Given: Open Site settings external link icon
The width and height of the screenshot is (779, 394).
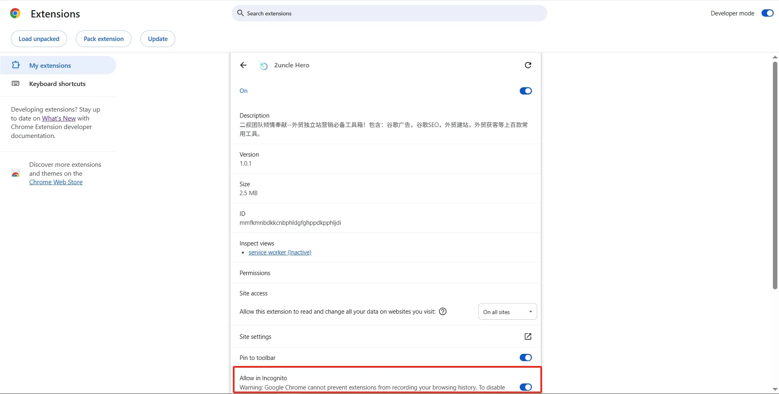Looking at the screenshot, I should tap(528, 336).
